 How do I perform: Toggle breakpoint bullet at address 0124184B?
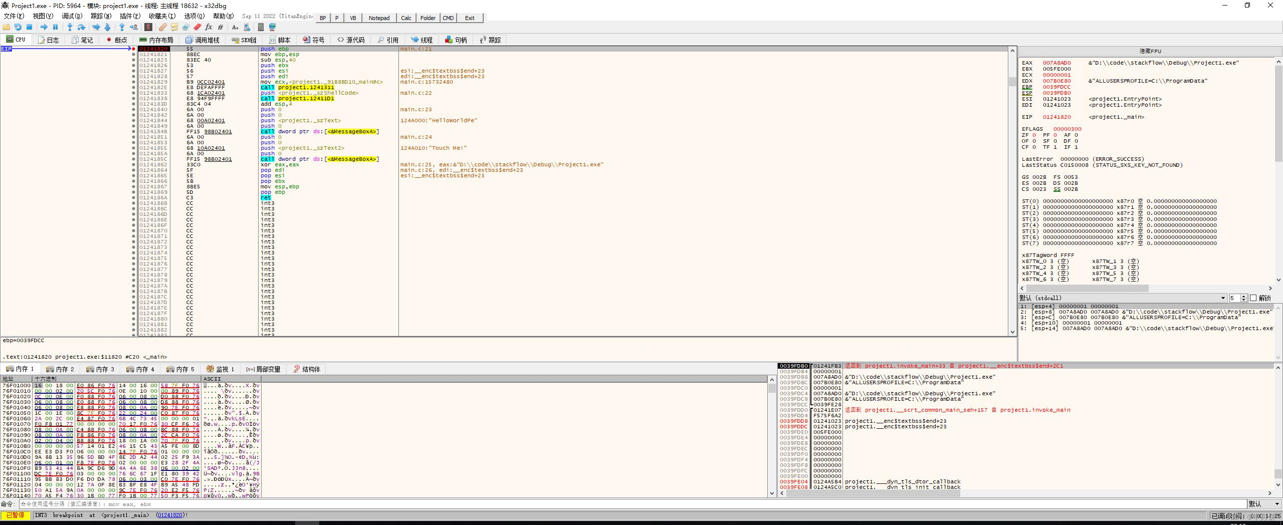(x=134, y=132)
